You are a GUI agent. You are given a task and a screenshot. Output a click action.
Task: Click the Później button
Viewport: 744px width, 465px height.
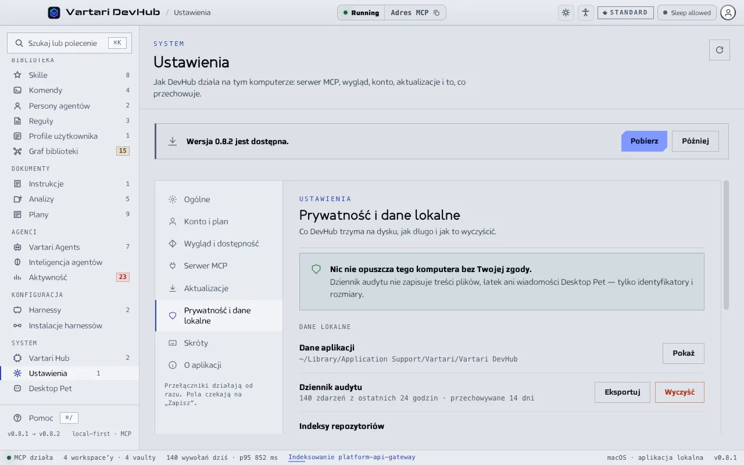(x=695, y=141)
